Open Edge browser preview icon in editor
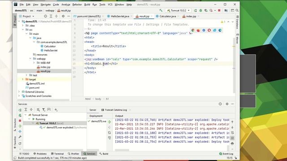Screen dimensions: 287x161 pyautogui.click(x=220, y=30)
